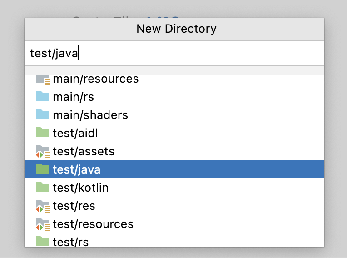The width and height of the screenshot is (347, 258).
Task: Click the main/shaders folder icon
Action: point(43,115)
